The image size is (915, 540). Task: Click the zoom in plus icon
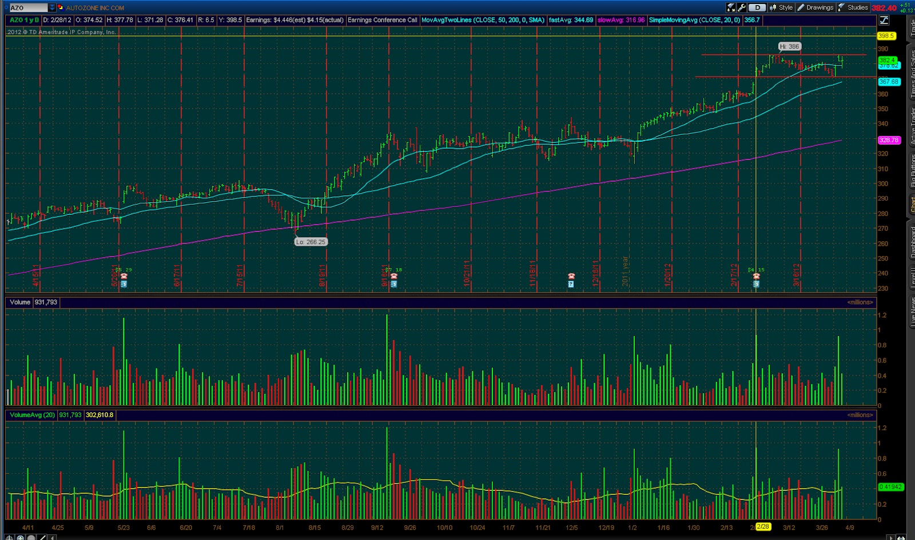[x=20, y=537]
